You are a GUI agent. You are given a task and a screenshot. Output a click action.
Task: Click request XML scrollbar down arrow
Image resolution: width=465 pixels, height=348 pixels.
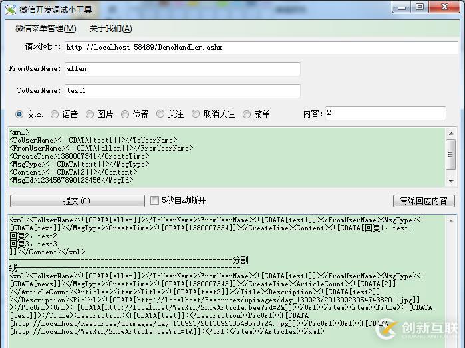(451, 181)
